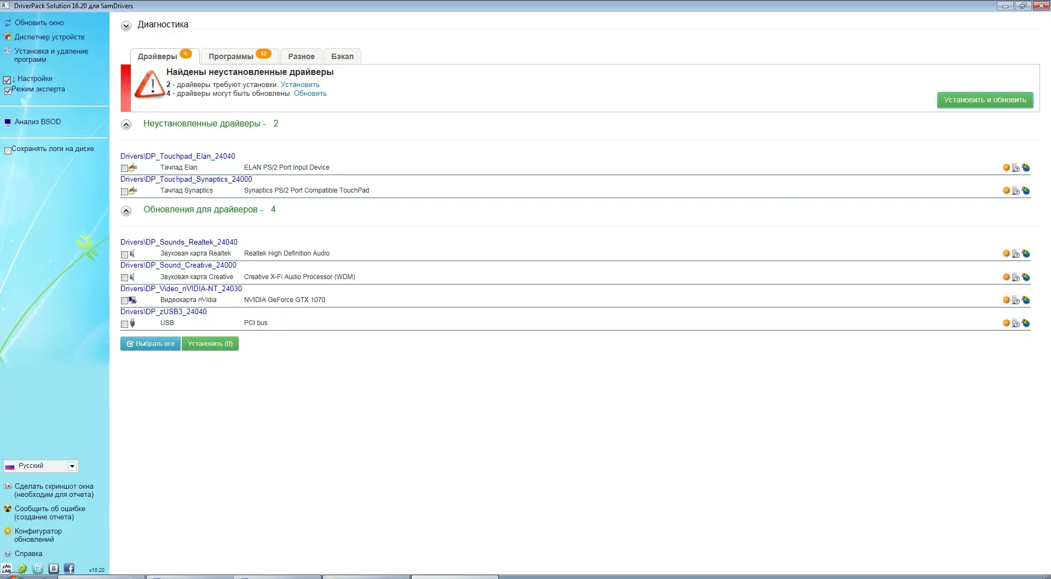Image resolution: width=1051 pixels, height=579 pixels.
Task: Click the green gear icon in the sidebar footer
Action: coord(22,569)
